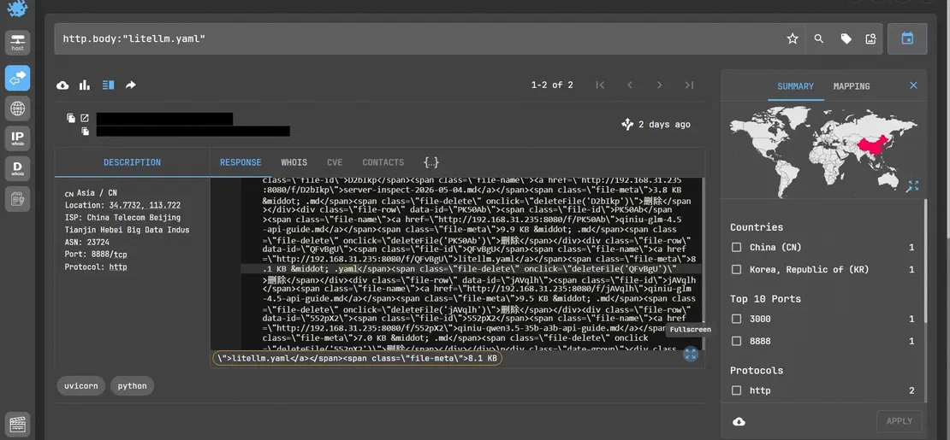This screenshot has height=440, width=950.
Task: Click the python tag chip
Action: coord(132,385)
